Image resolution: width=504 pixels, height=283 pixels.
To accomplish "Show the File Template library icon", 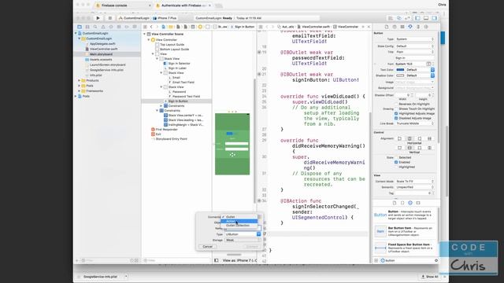I will click(x=395, y=203).
